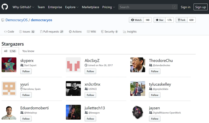Click the Fork button
The height and width of the screenshot is (123, 209).
coord(182,20)
